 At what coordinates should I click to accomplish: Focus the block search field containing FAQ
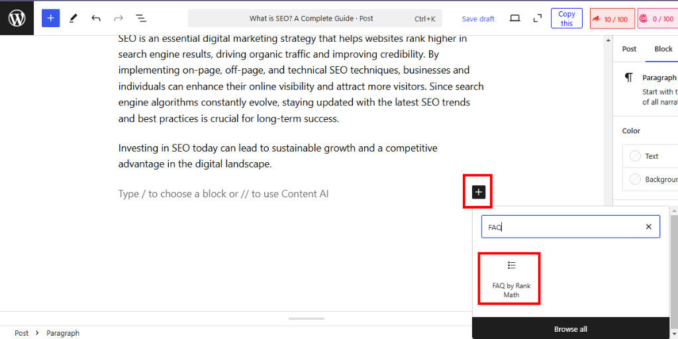[570, 226]
